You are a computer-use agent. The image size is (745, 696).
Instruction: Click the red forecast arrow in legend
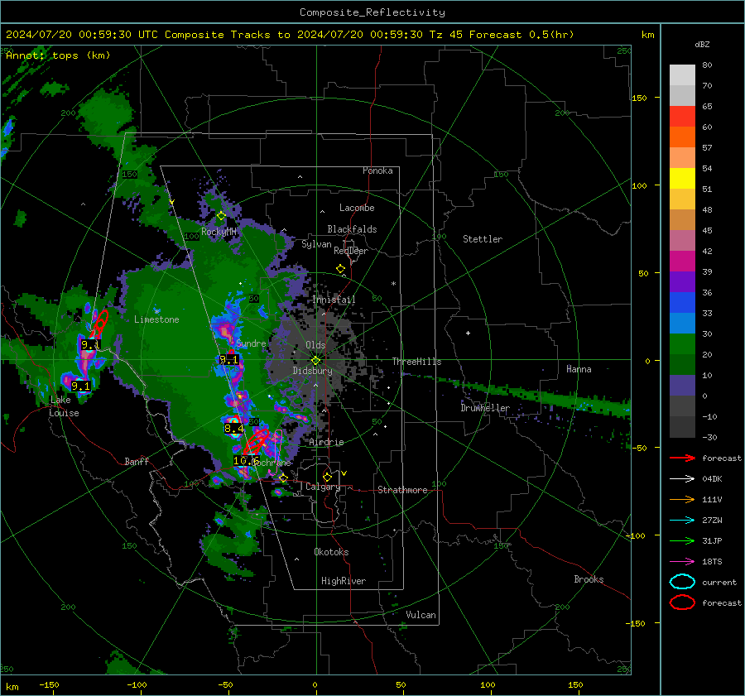(x=682, y=458)
